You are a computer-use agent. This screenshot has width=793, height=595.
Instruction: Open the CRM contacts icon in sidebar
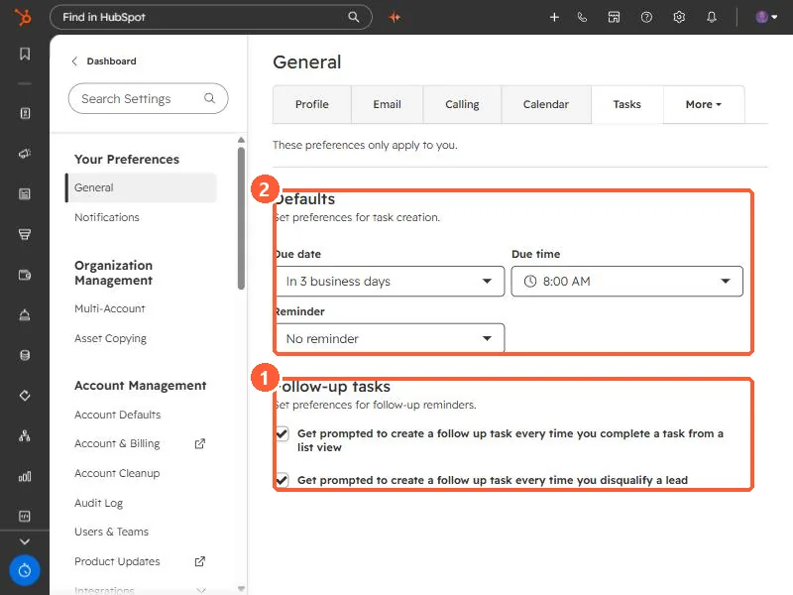click(x=24, y=113)
